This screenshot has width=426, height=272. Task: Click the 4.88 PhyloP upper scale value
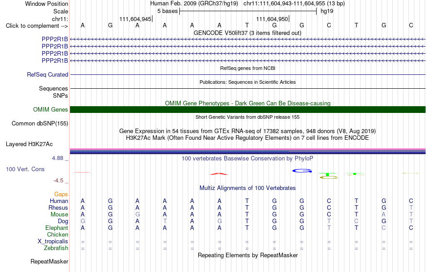coord(57,158)
